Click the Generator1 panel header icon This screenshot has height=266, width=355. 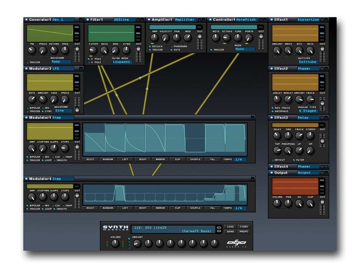pyautogui.click(x=26, y=19)
